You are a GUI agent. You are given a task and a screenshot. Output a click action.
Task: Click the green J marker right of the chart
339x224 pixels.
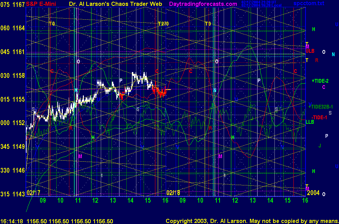coord(320,146)
